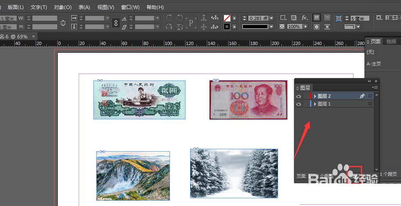Click the selection square of 图层 1
The width and height of the screenshot is (401, 206).
pyautogui.click(x=370, y=104)
